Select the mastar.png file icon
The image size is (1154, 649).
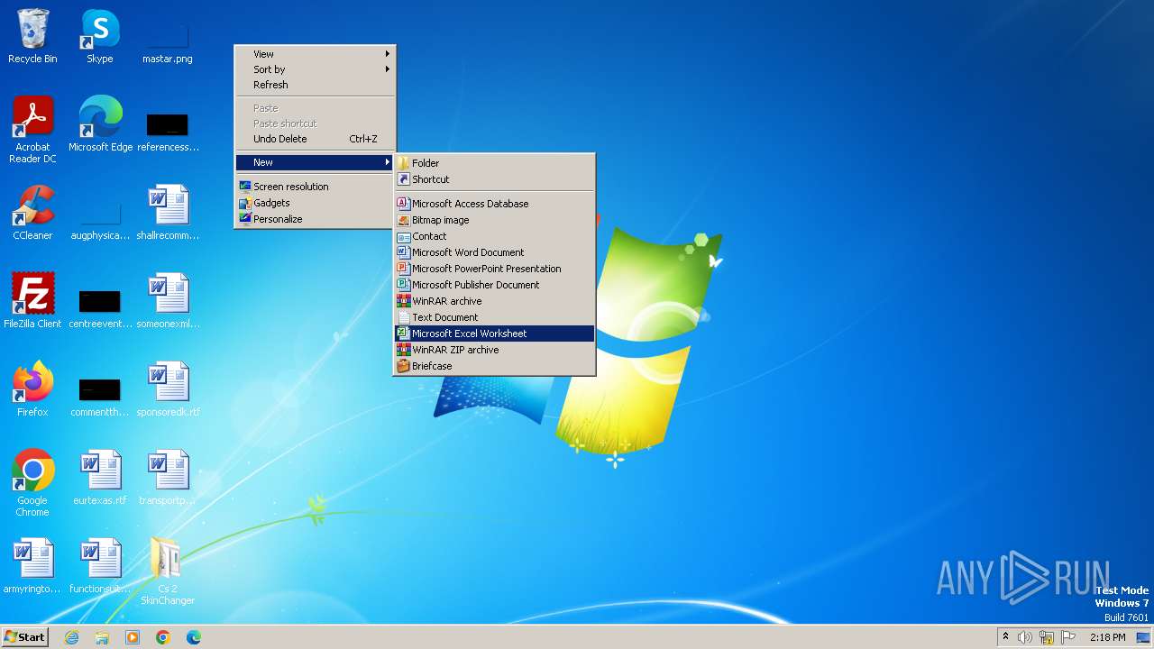coord(167,41)
